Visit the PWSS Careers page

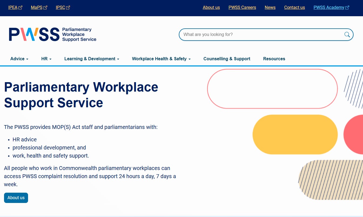point(242,7)
